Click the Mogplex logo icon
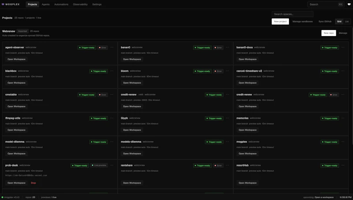 point(3,4)
